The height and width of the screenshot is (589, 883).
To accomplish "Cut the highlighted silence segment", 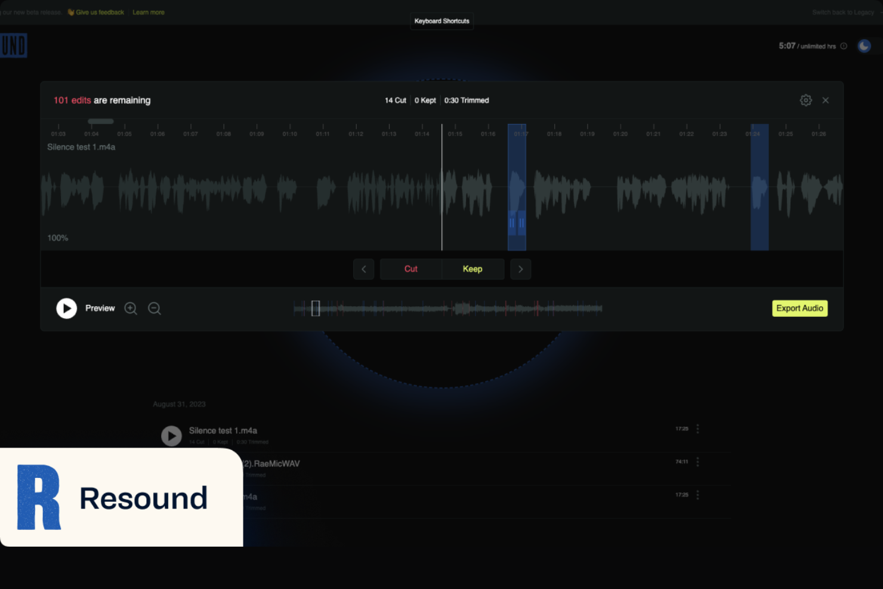I will tap(410, 269).
